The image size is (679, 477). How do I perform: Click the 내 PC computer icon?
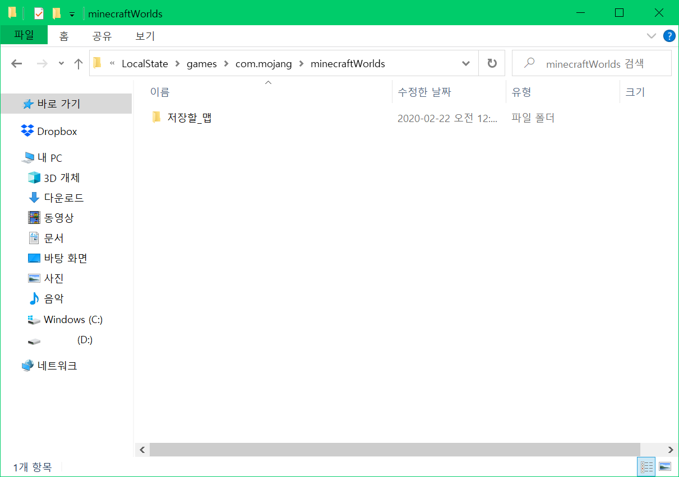pos(27,158)
